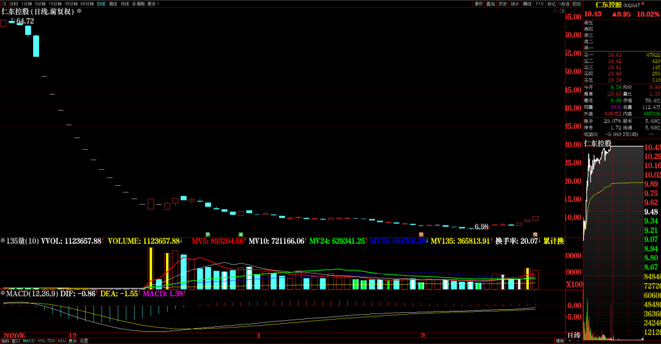Add stock via +自选 button
The image size is (661, 344).
[x=564, y=4]
